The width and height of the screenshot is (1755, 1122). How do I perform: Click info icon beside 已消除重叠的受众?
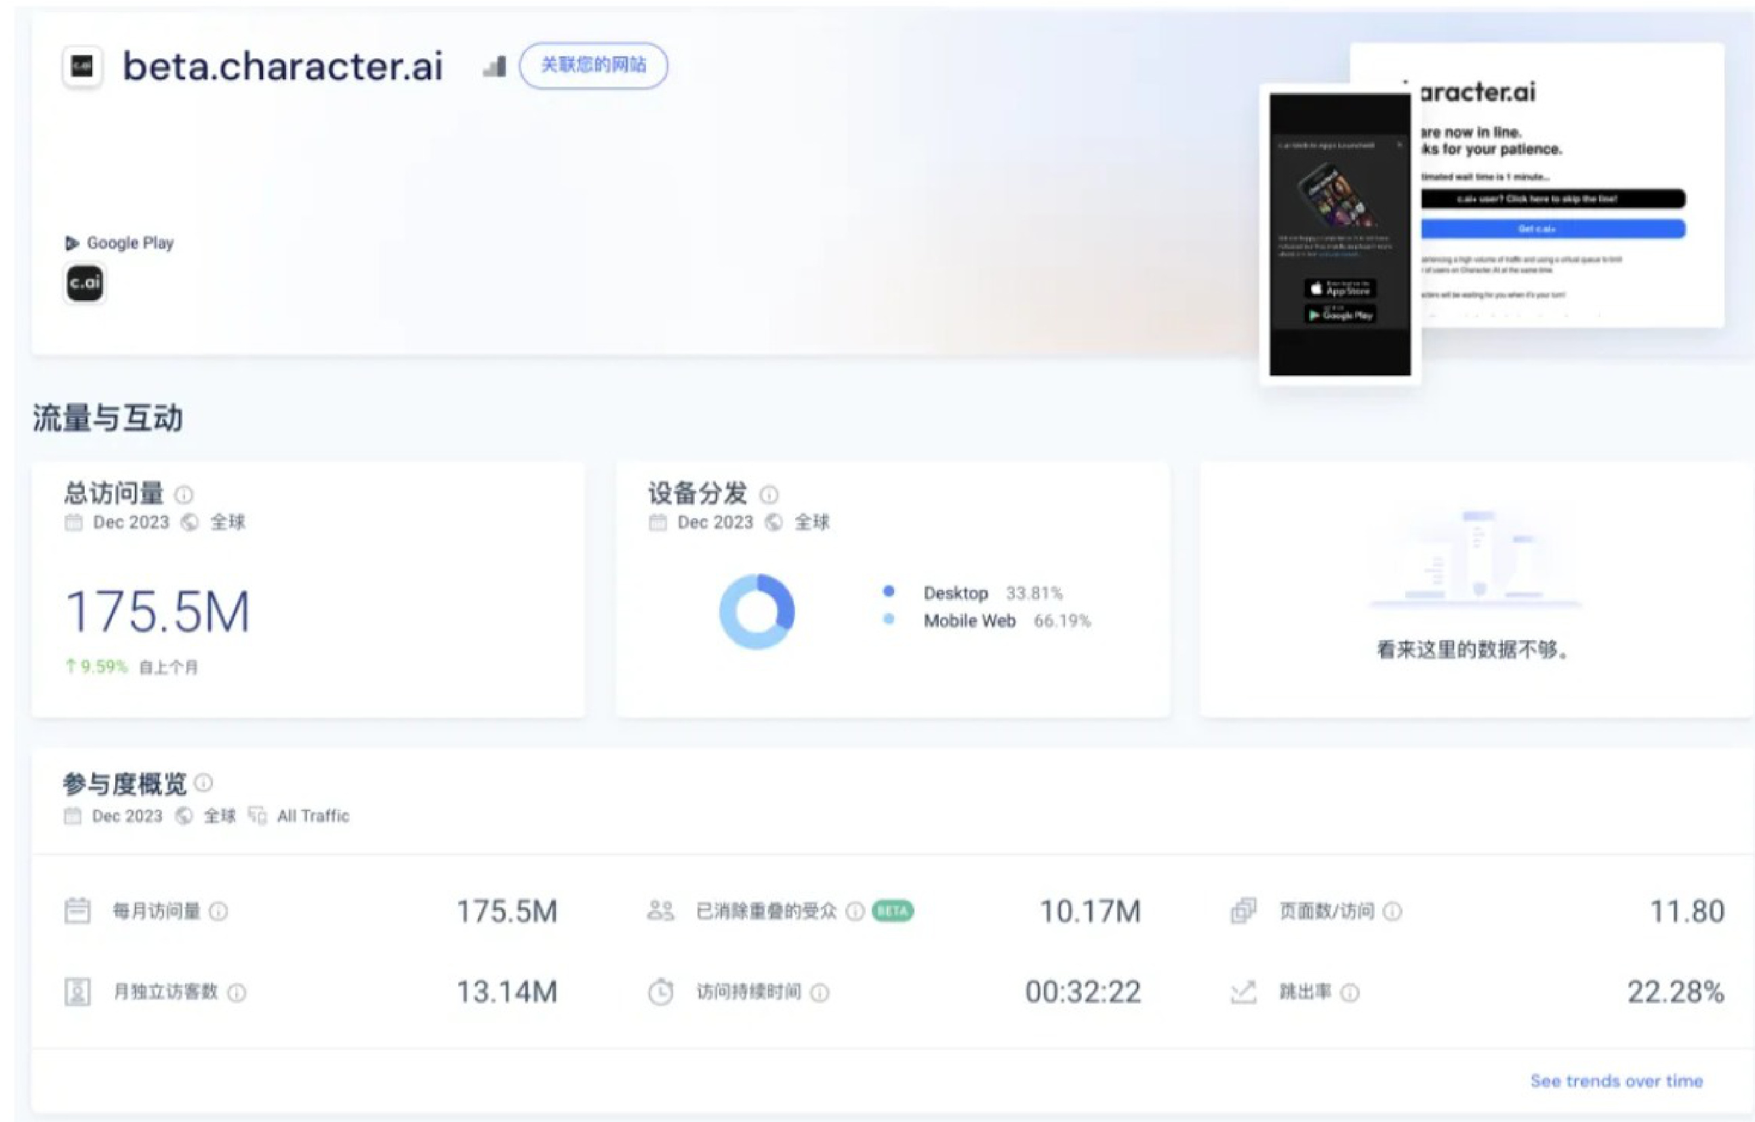[x=855, y=911]
